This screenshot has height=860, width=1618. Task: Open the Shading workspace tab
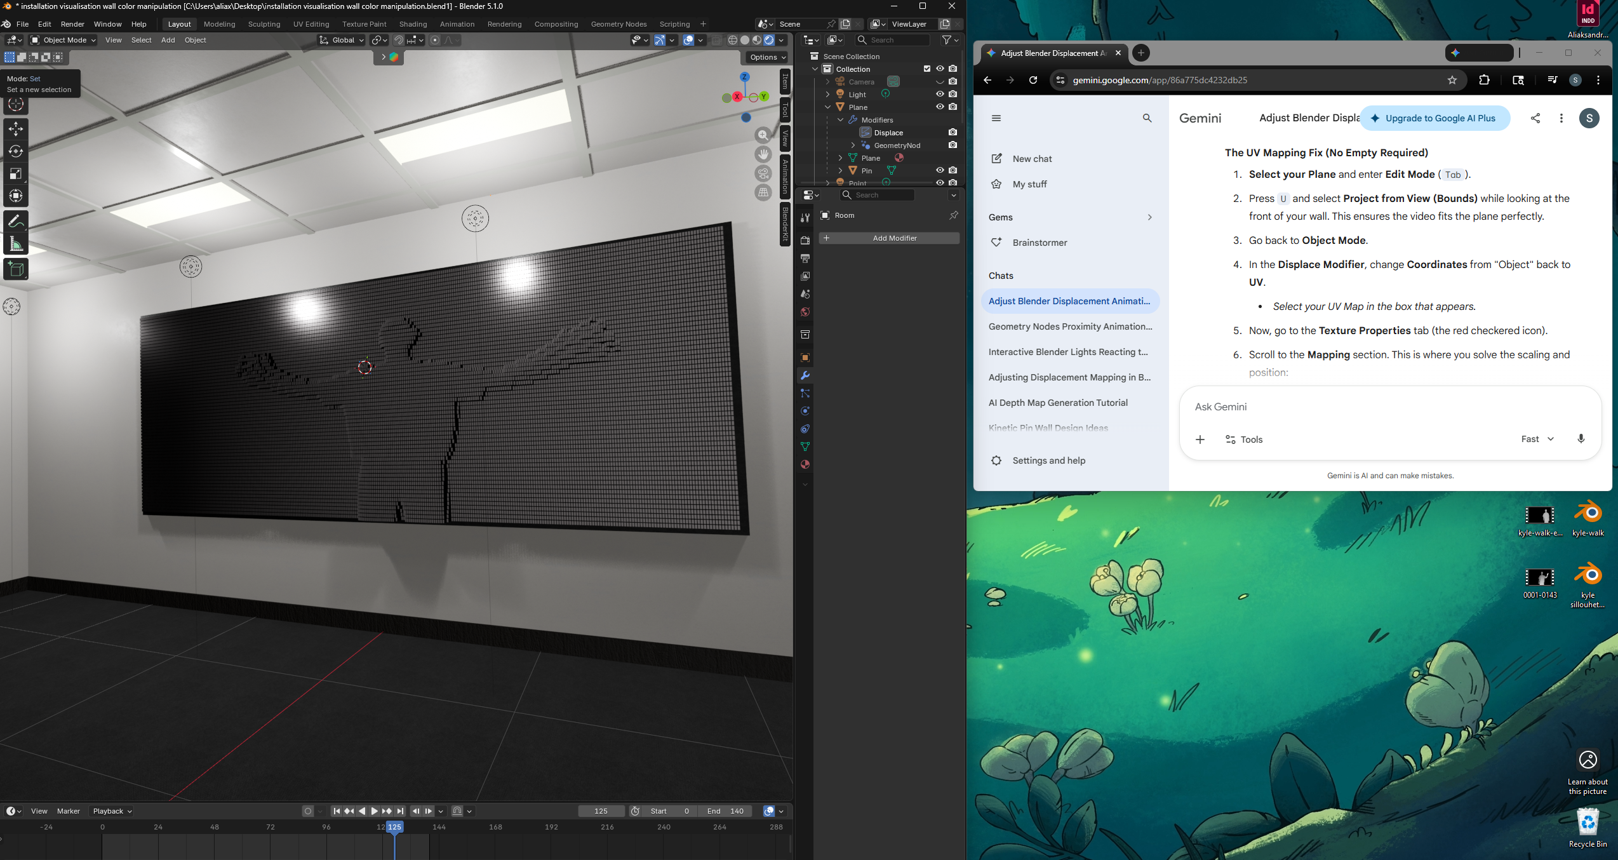coord(413,24)
